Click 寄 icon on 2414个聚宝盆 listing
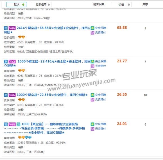This screenshot has height=160, width=163. coord(6,28)
